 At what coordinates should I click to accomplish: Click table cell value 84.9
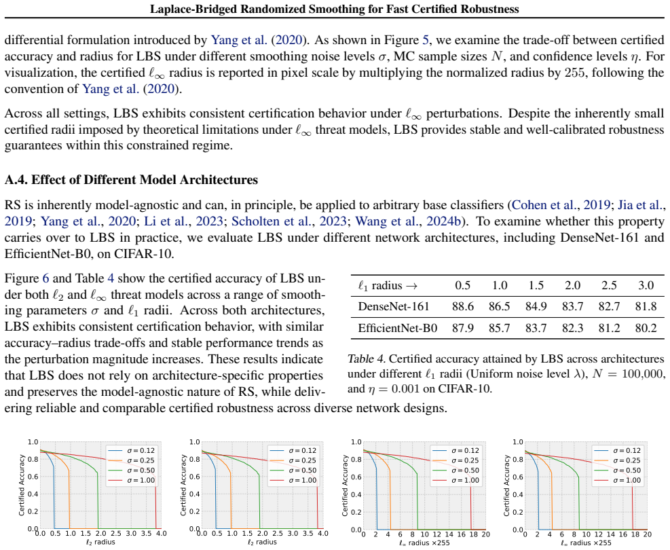click(x=536, y=307)
